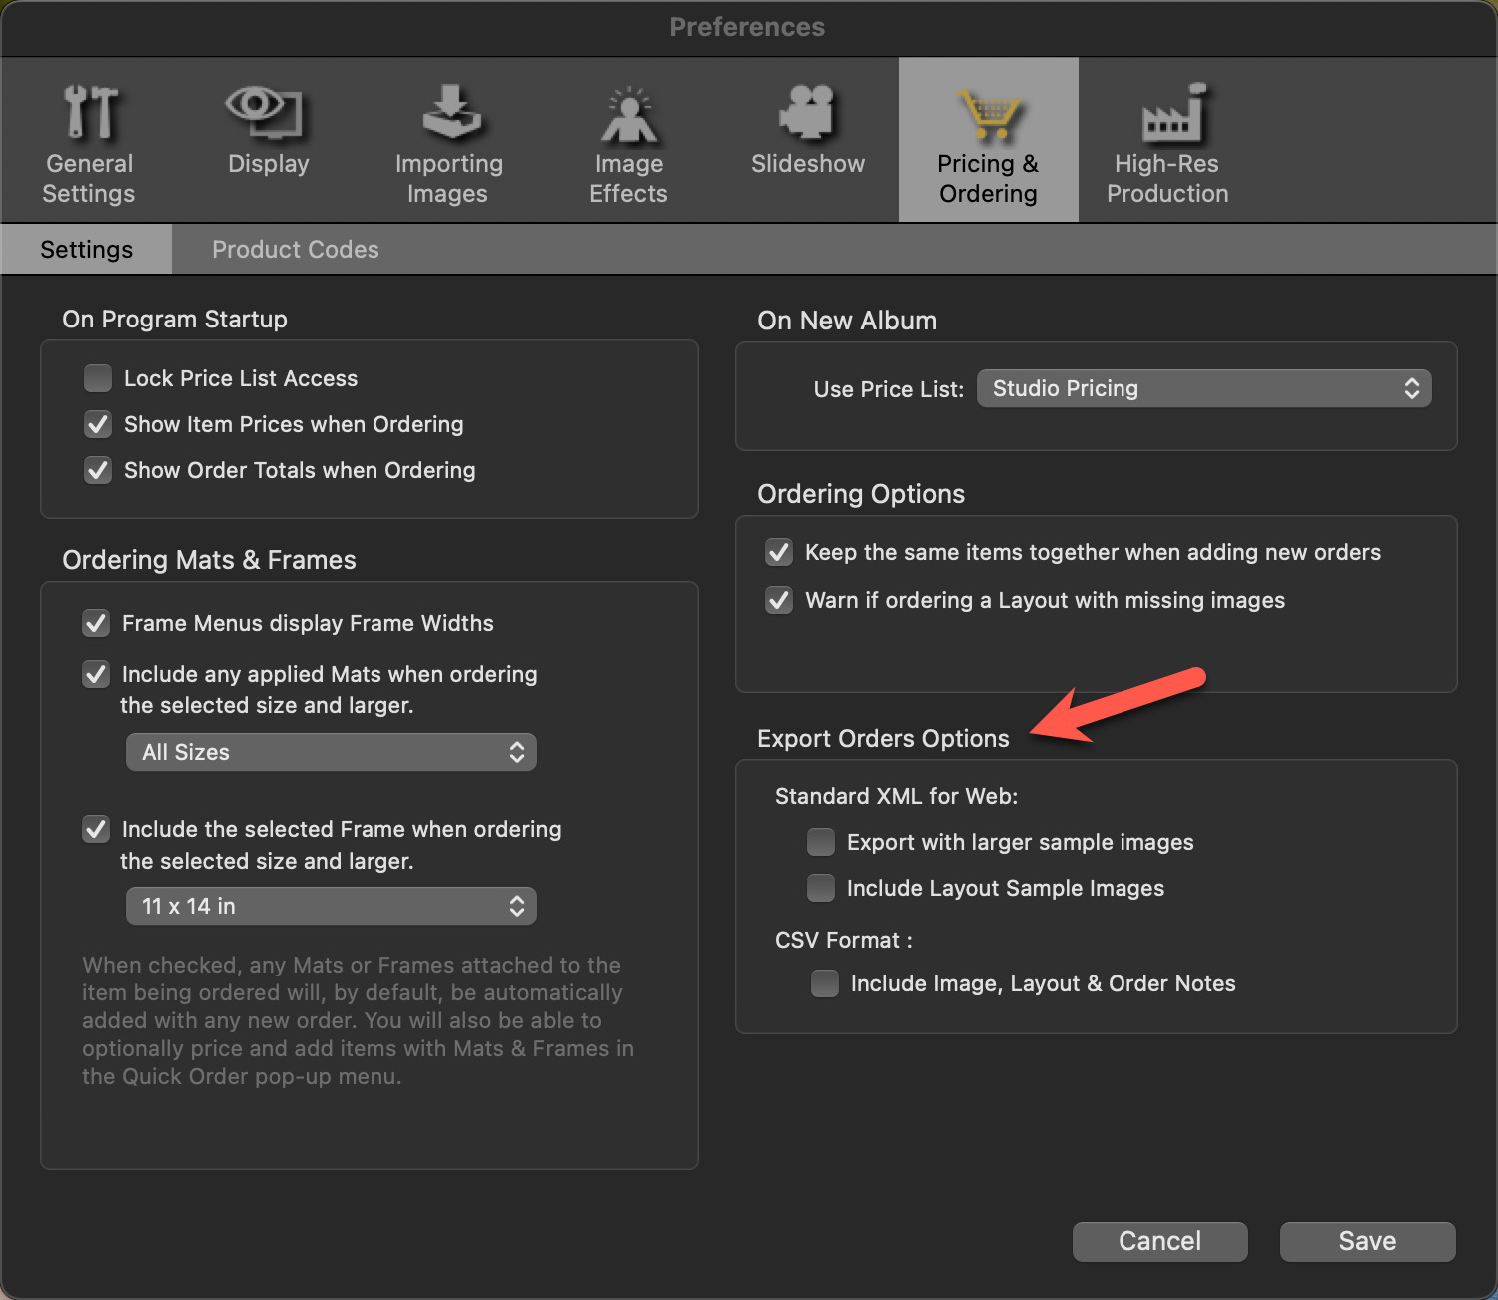The image size is (1498, 1300).
Task: Select the Importing Images download icon
Action: pos(450,112)
